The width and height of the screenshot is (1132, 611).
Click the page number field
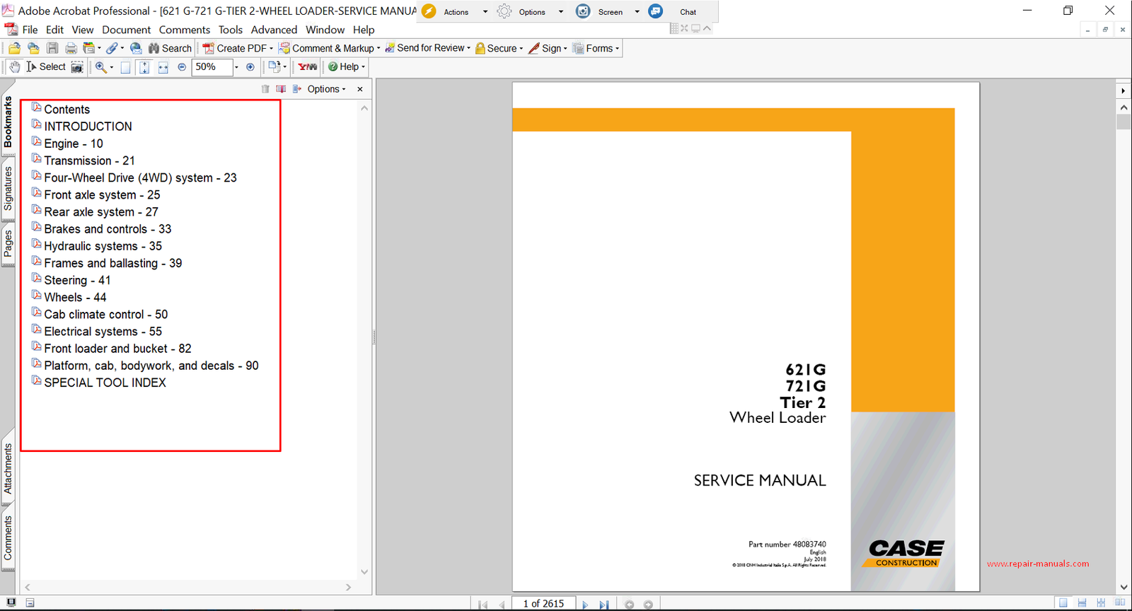click(x=543, y=603)
